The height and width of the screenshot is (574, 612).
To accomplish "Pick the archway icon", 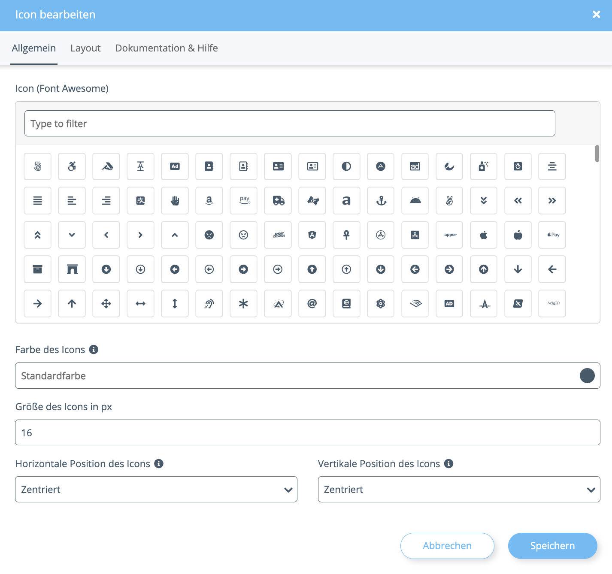I will click(x=72, y=269).
